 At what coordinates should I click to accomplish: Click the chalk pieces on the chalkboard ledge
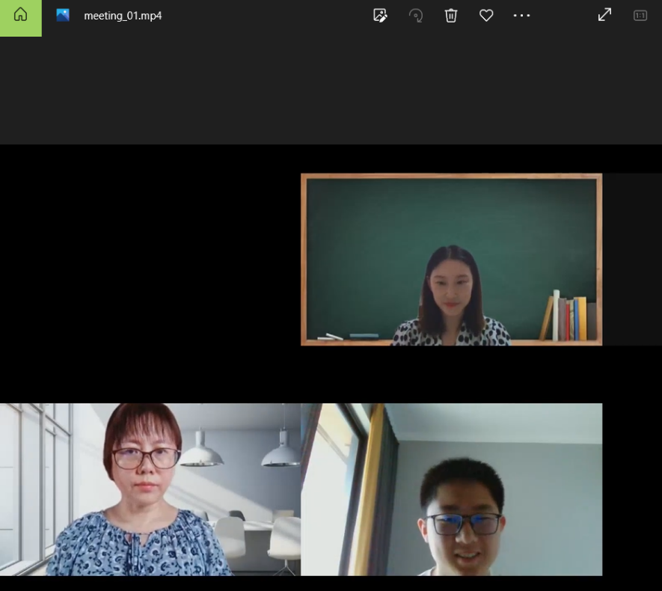[x=330, y=337]
